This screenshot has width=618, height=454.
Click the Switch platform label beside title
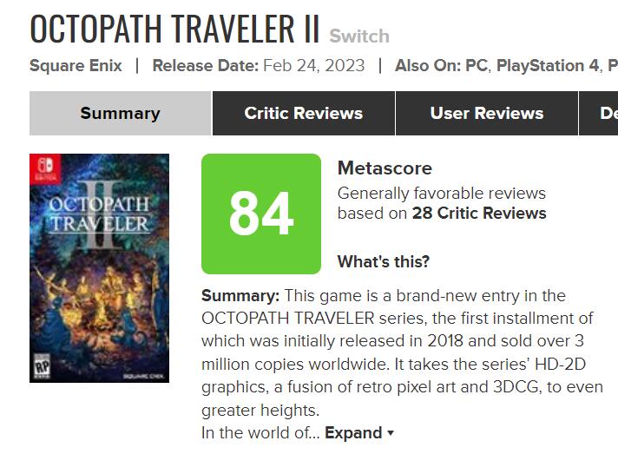tap(359, 36)
